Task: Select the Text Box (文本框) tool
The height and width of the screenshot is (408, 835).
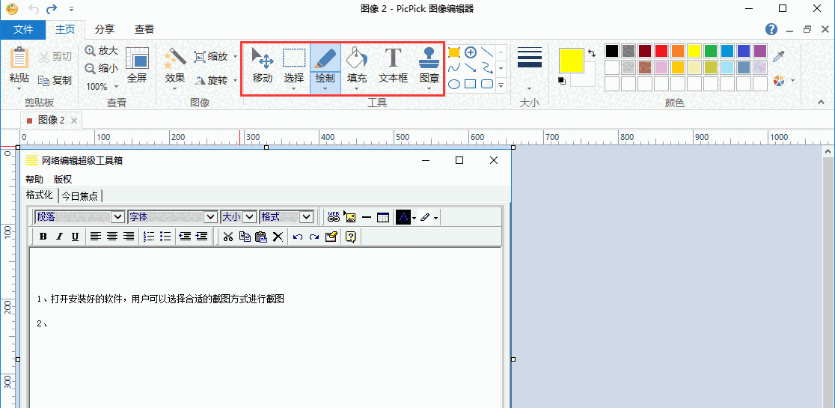Action: pyautogui.click(x=393, y=65)
